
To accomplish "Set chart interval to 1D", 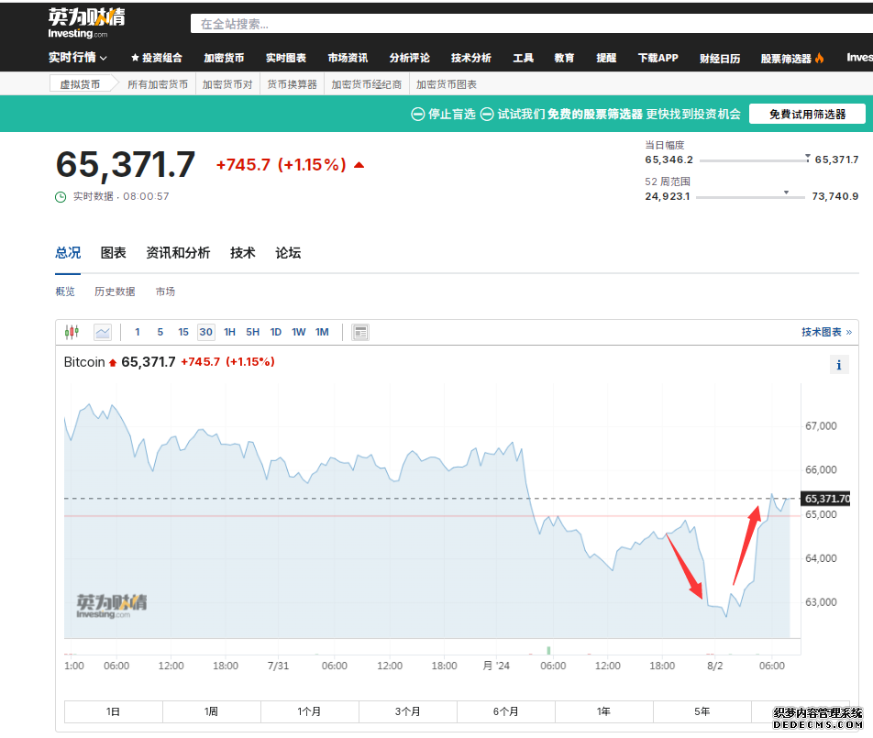I will point(276,332).
